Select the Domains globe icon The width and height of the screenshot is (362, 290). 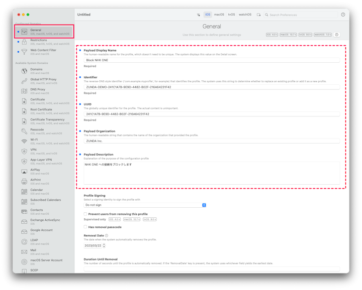pyautogui.click(x=24, y=71)
